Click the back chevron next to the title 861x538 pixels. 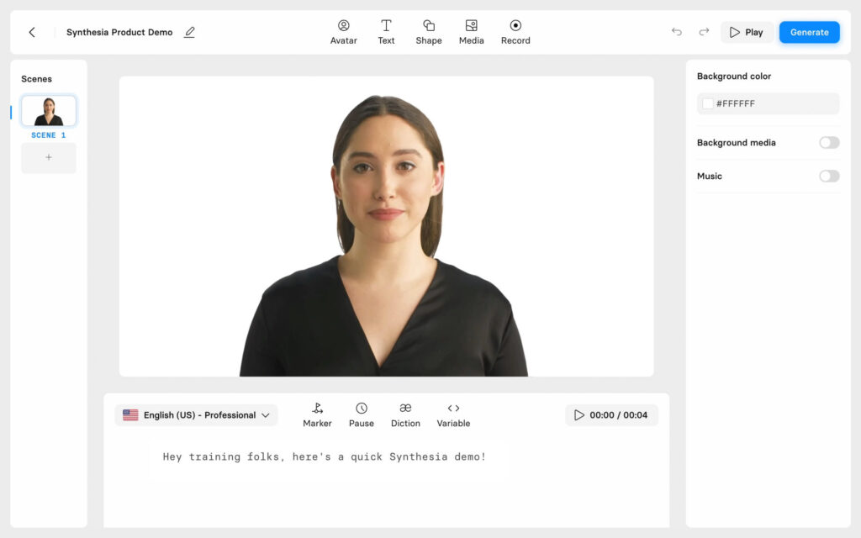click(x=32, y=31)
